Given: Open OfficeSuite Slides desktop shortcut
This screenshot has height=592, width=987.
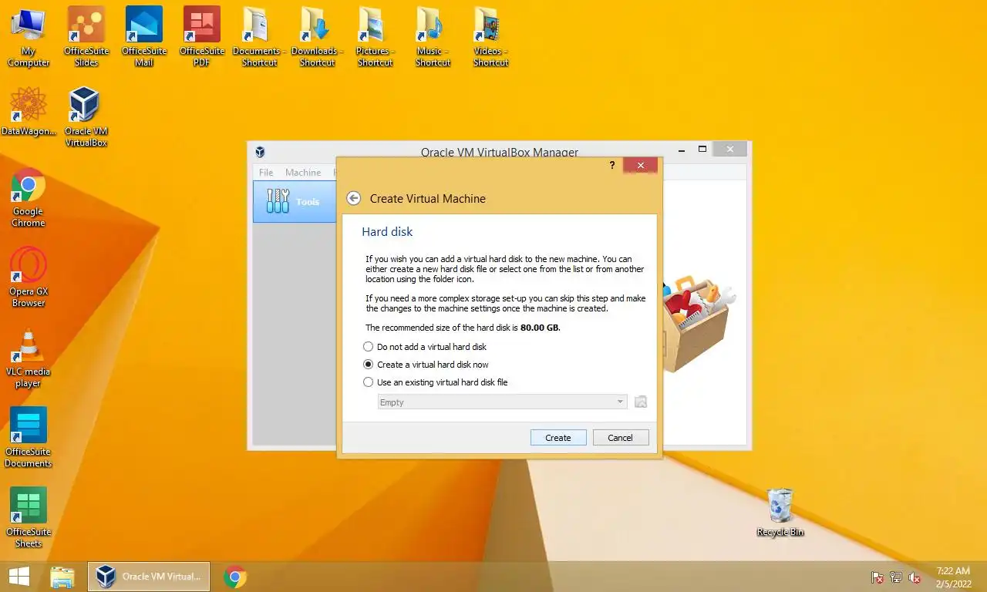Looking at the screenshot, I should click(x=86, y=36).
